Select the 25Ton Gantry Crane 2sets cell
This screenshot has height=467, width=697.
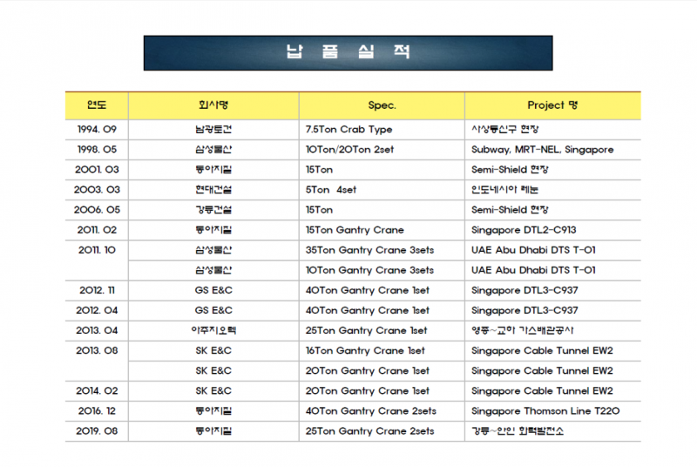pyautogui.click(x=369, y=431)
